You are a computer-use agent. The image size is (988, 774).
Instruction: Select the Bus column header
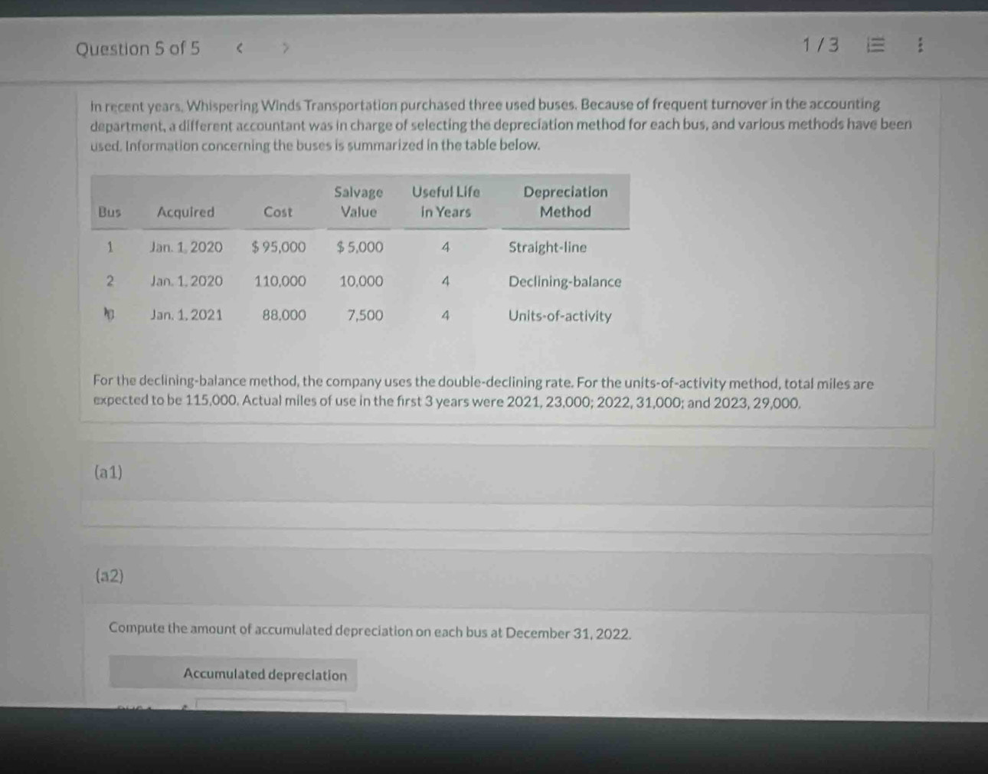[110, 212]
